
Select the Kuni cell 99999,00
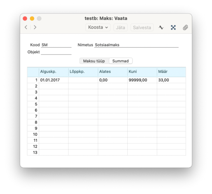(142, 80)
